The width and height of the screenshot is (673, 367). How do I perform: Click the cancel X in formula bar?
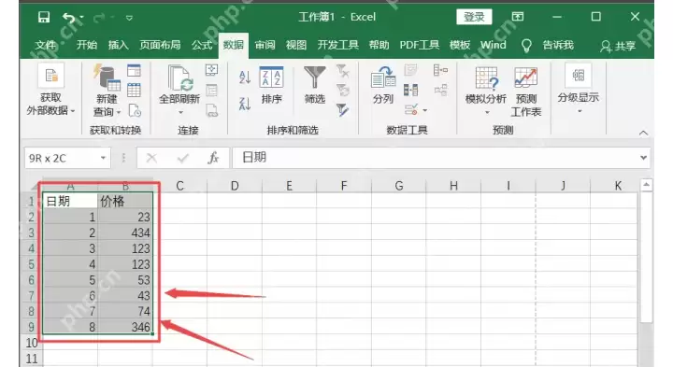click(x=151, y=158)
